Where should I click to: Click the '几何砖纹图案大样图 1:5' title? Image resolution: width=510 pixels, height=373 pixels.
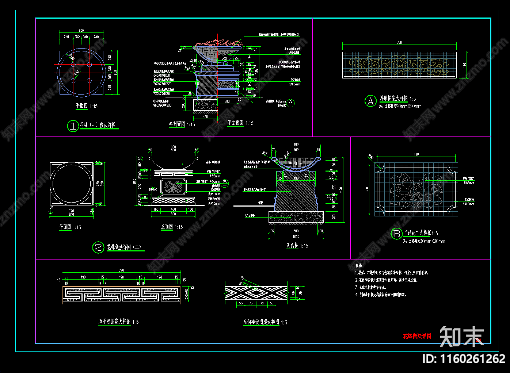pos(265,322)
